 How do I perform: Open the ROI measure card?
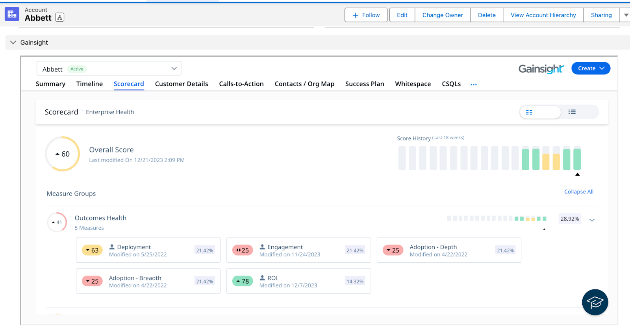[x=298, y=281]
